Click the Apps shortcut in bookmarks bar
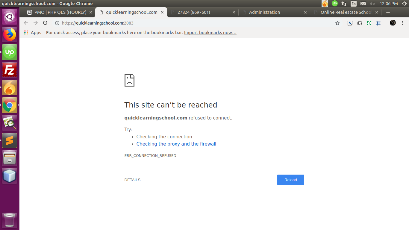Viewport: 409px width, 230px height. (x=33, y=33)
